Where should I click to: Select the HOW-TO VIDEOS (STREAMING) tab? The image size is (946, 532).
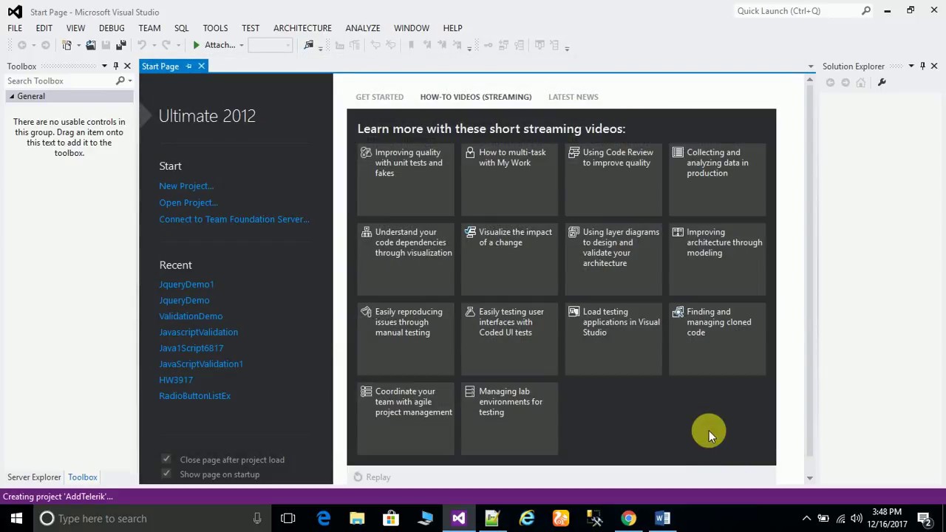point(476,97)
